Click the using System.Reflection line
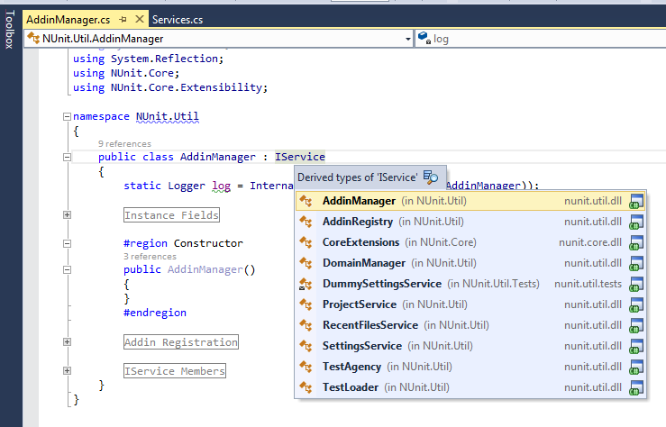The image size is (666, 427). pos(148,59)
